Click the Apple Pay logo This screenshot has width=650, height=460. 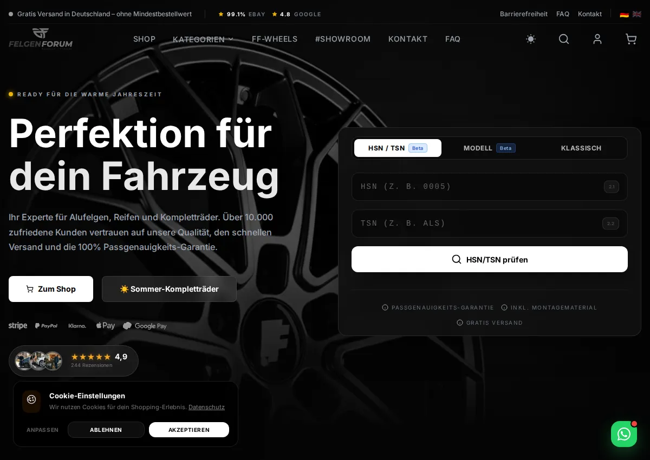click(x=106, y=326)
